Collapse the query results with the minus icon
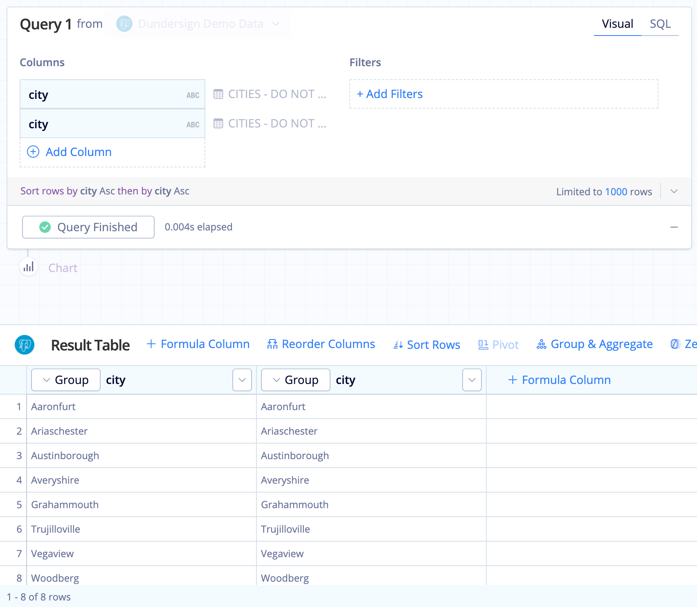 (x=674, y=227)
